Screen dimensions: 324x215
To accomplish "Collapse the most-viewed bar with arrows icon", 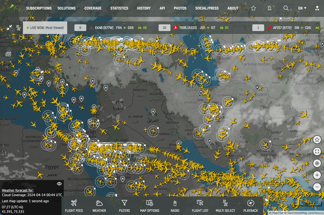I will pyautogui.click(x=9, y=28).
